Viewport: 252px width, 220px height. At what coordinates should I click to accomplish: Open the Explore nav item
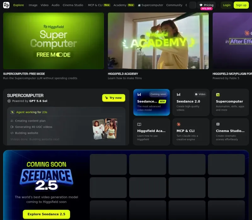click(x=19, y=5)
